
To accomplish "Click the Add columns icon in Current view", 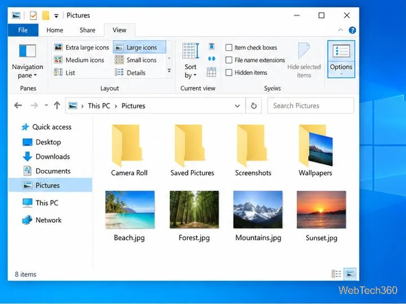I will pyautogui.click(x=211, y=59).
